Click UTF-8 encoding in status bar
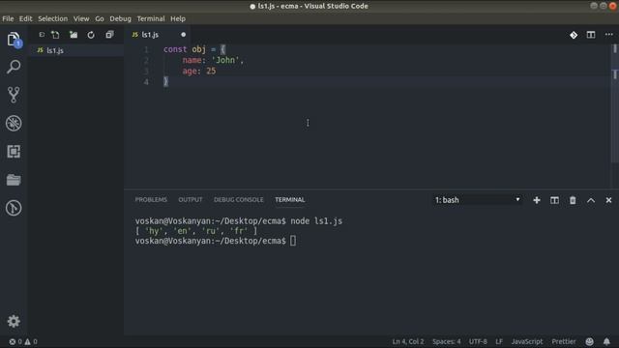 click(x=478, y=341)
